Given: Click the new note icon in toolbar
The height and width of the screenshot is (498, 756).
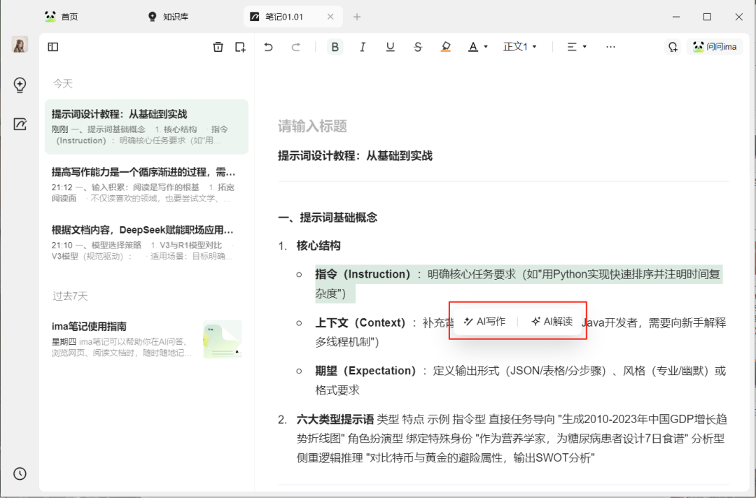Looking at the screenshot, I should click(240, 46).
